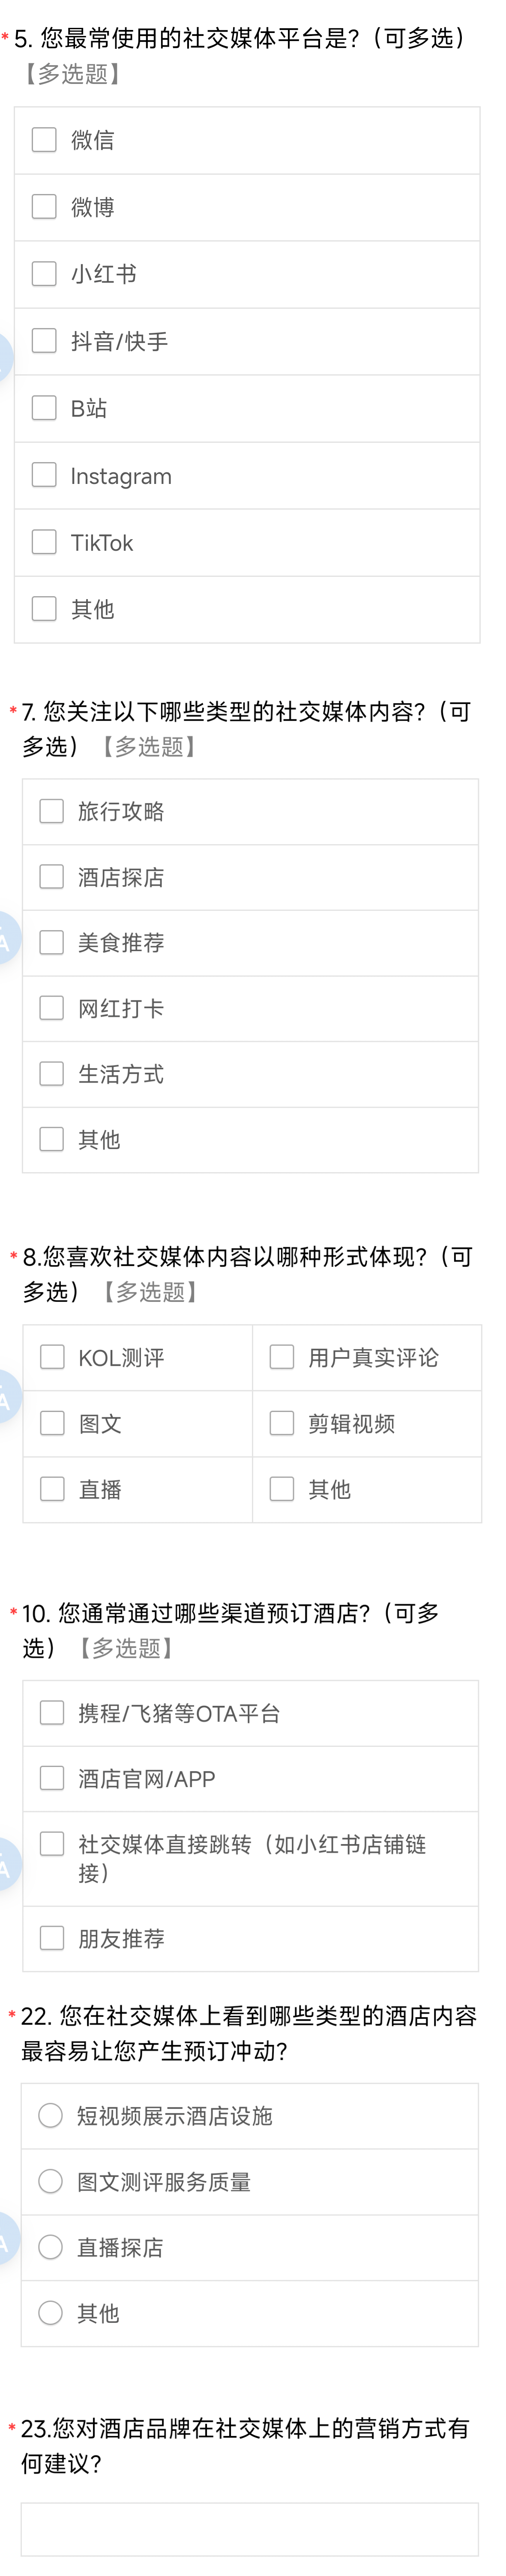Screen dimensions: 506x2576
Task: Tick the 网红打卡 checkbox
Action: [51, 1008]
